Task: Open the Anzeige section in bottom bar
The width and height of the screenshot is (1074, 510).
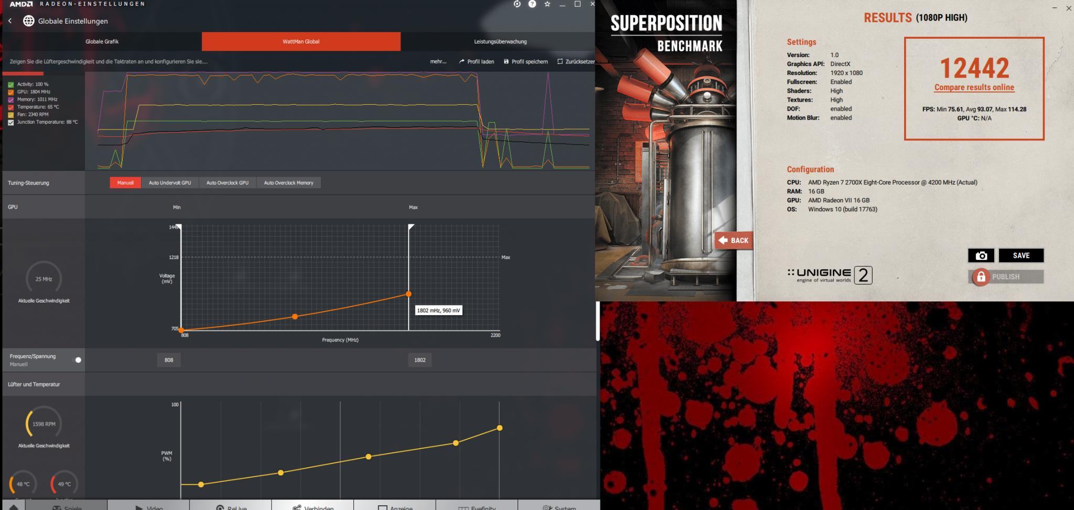Action: (394, 507)
